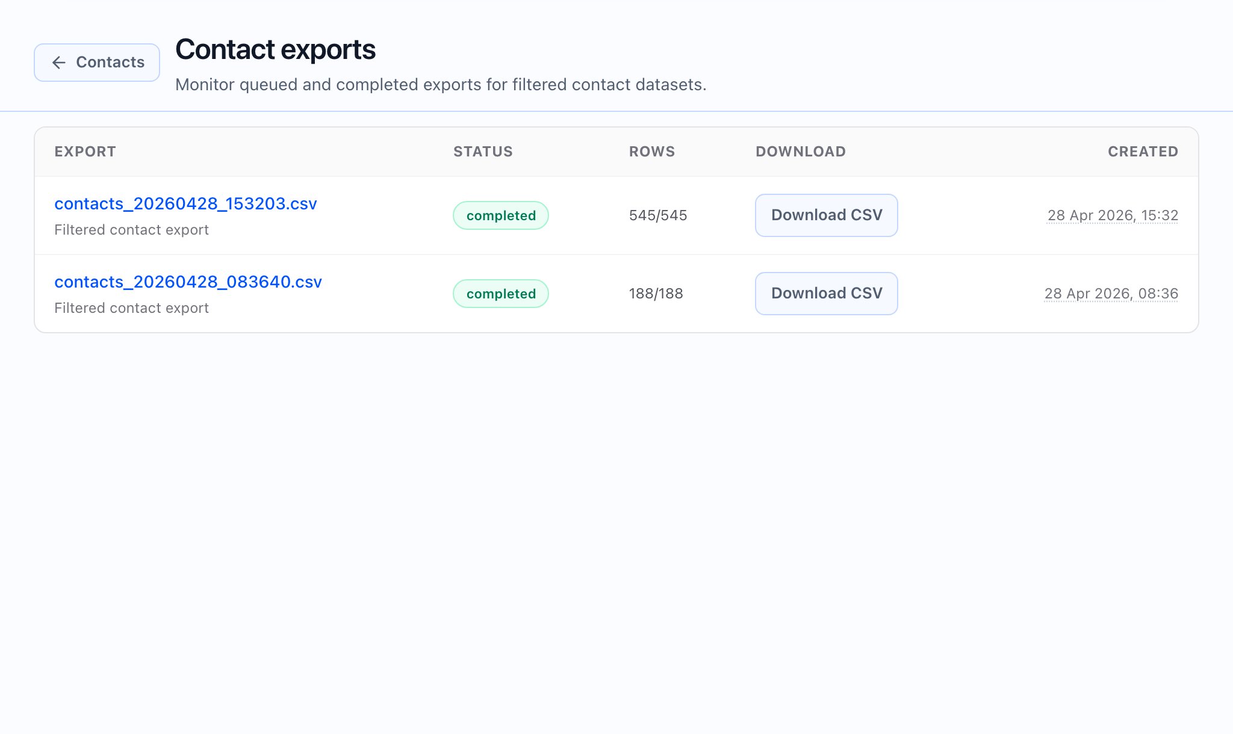This screenshot has height=734, width=1233.
Task: Click the Monitor queued and completed exports subtitle
Action: 441,85
